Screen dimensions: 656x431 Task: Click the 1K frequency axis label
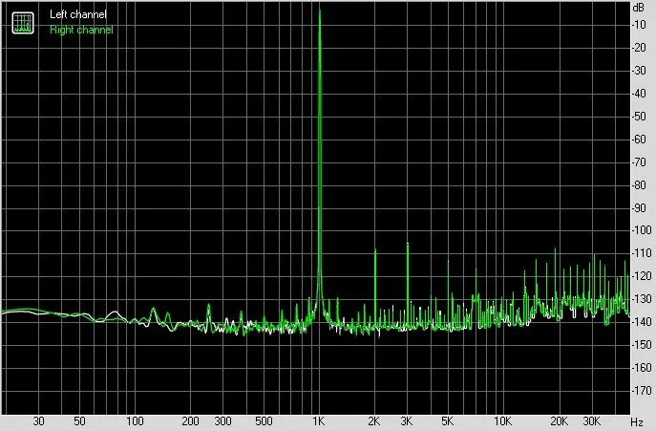pyautogui.click(x=318, y=421)
